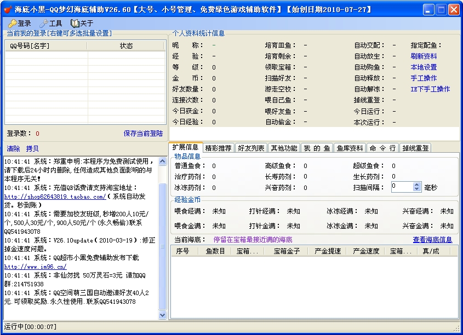Switch to the 我的鱼 tab

(x=317, y=148)
